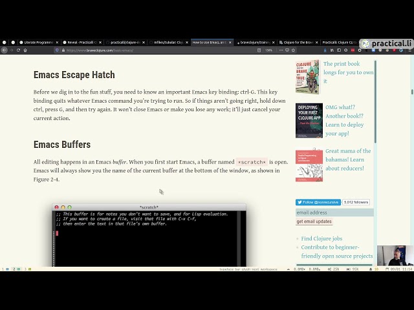
Task: Click the page vertical scrollbar thumb
Action: tap(412, 92)
